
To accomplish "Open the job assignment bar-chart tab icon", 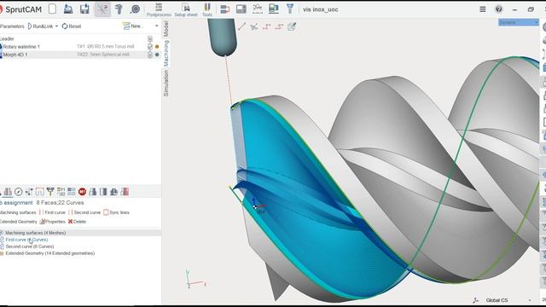I will click(8, 191).
